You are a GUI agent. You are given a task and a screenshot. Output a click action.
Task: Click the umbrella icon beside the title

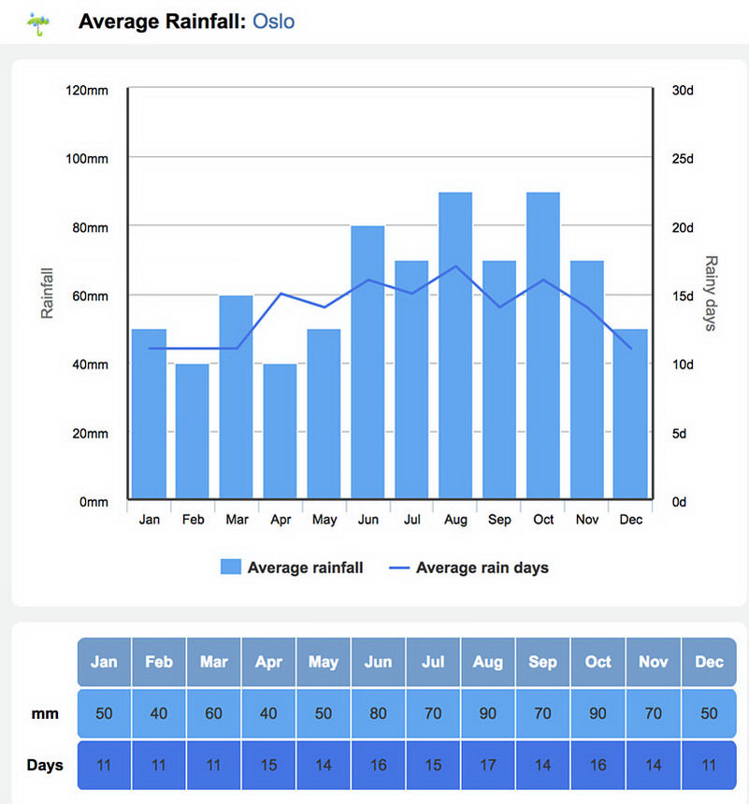(38, 23)
